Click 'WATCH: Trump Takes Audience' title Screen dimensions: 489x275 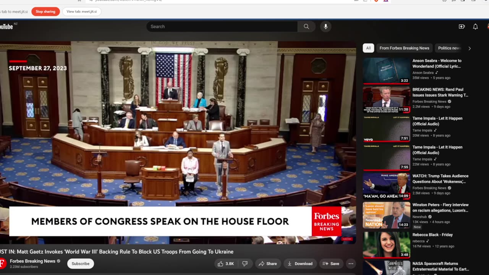[440, 179]
